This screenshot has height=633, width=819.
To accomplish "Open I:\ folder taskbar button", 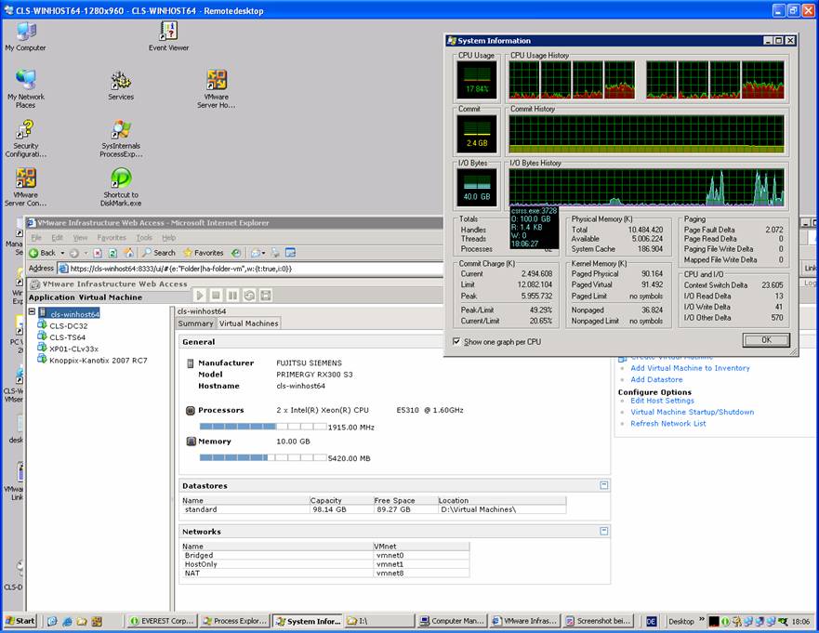I will (379, 621).
